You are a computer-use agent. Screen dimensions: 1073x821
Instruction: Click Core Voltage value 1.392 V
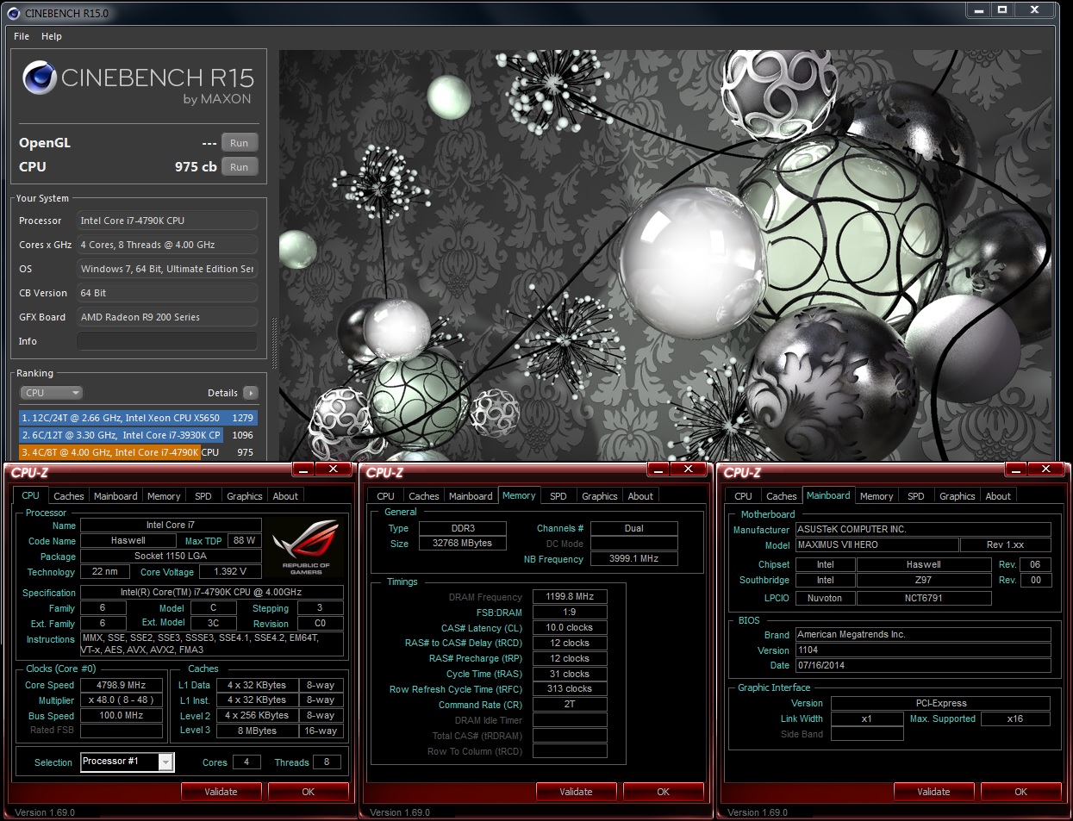pos(230,572)
